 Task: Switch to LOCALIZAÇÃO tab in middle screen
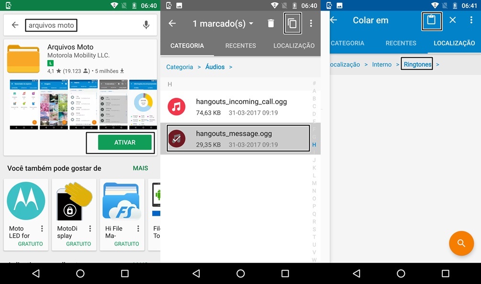pos(294,46)
